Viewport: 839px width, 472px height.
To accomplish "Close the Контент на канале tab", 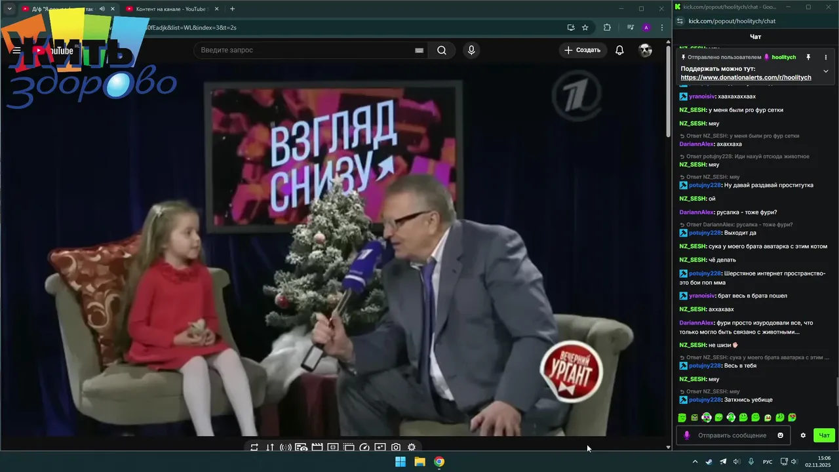I will [216, 9].
